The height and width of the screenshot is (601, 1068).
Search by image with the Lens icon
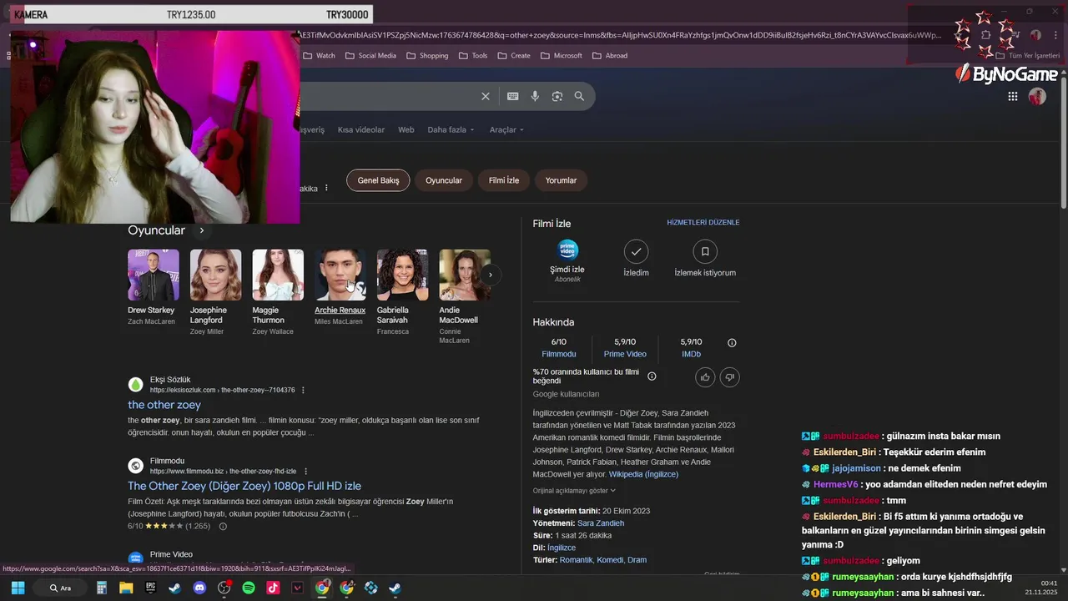tap(557, 96)
